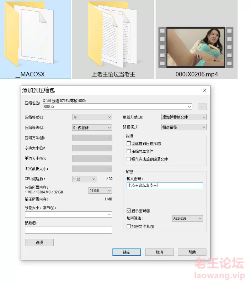Click the folder path text Q:\AI-分组-0715\J蒋欣\000\
The width and height of the screenshot is (251, 283).
click(x=65, y=101)
